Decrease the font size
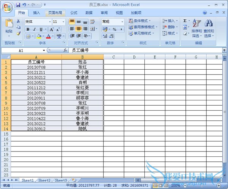 [58, 30]
